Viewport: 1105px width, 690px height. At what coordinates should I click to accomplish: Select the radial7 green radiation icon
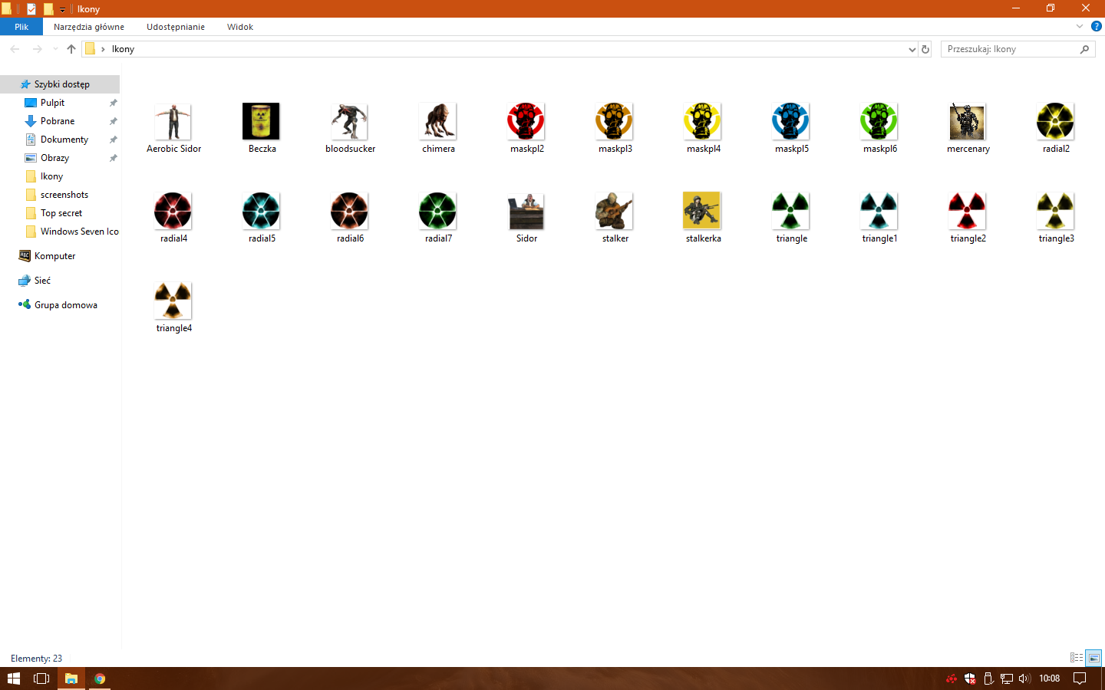tap(438, 212)
